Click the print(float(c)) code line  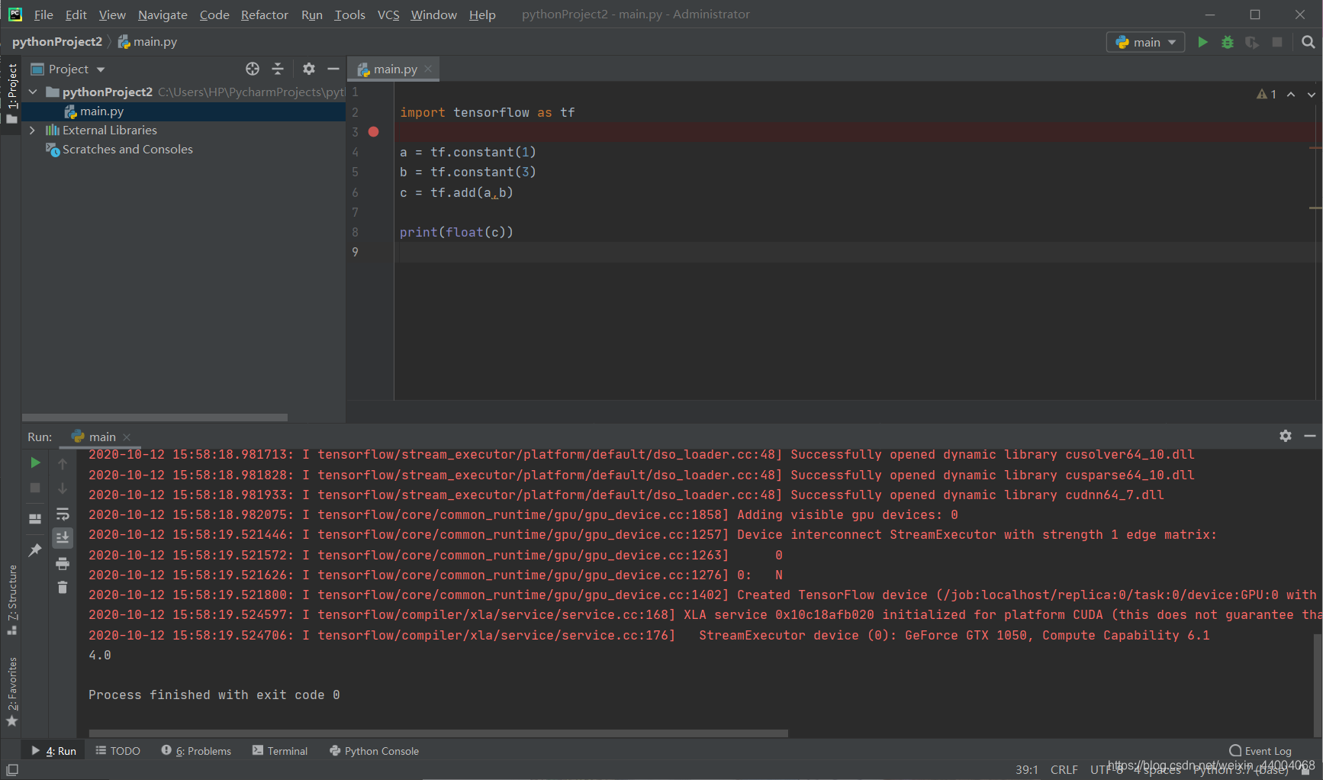tap(456, 232)
